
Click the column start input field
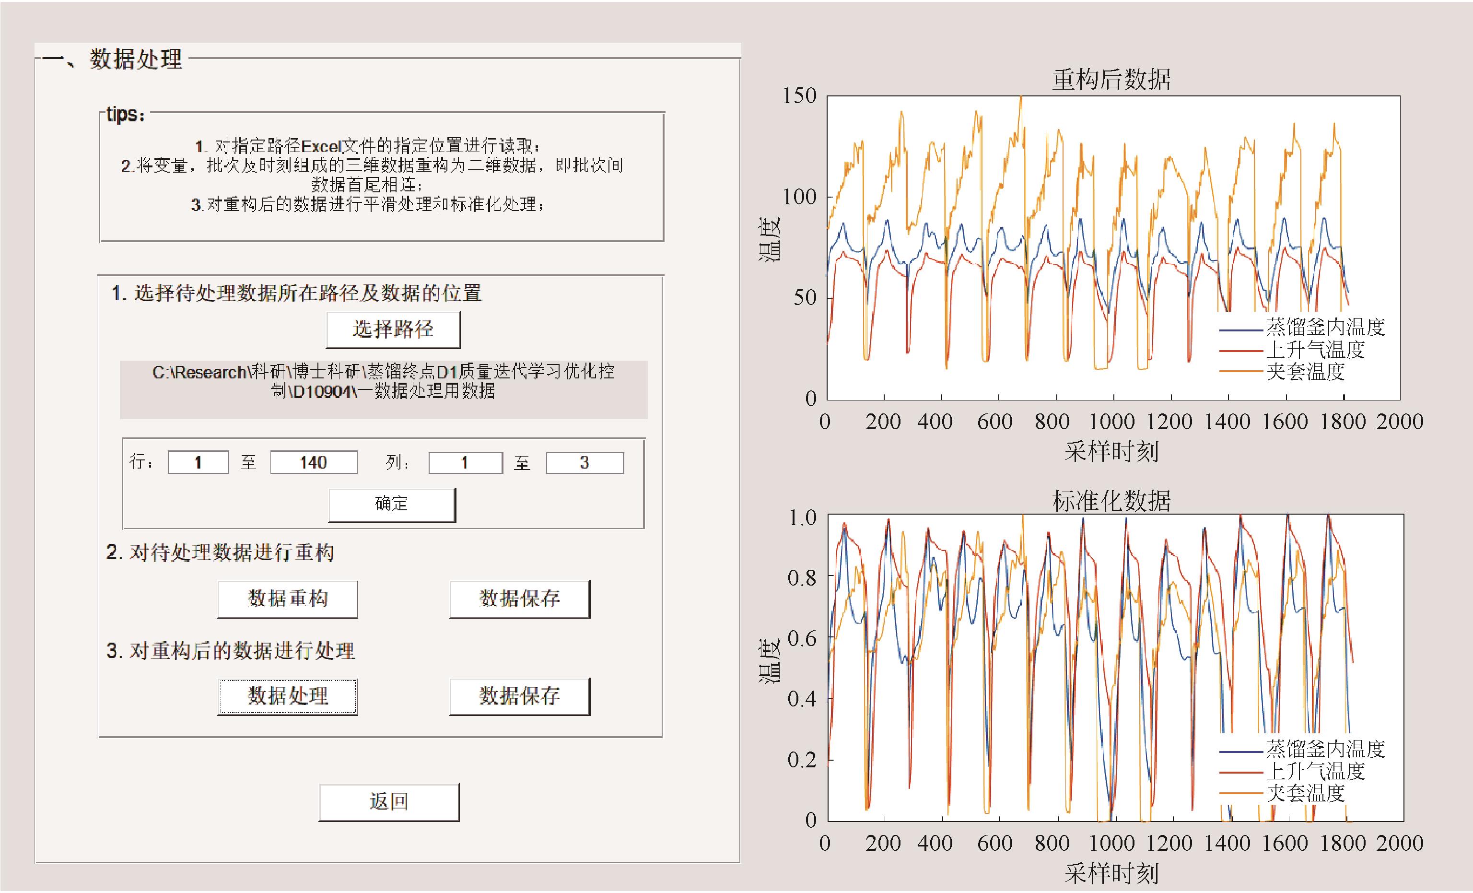click(x=465, y=462)
